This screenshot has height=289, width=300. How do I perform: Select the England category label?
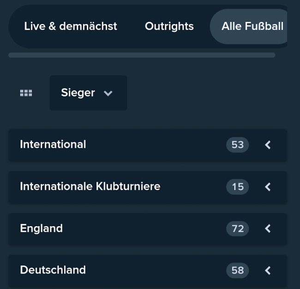[42, 228]
